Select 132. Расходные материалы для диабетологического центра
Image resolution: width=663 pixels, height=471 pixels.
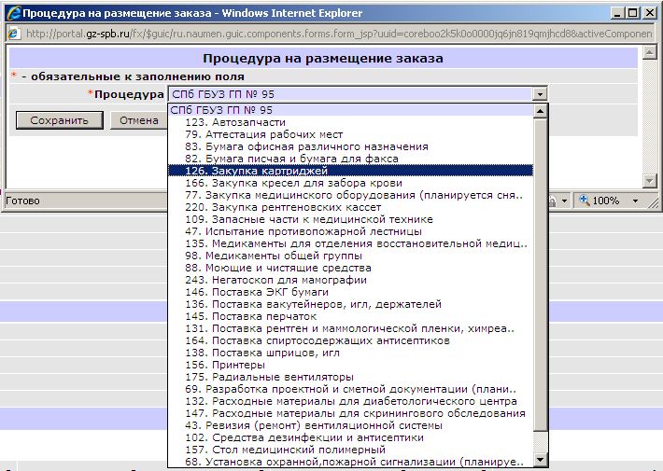pyautogui.click(x=350, y=401)
